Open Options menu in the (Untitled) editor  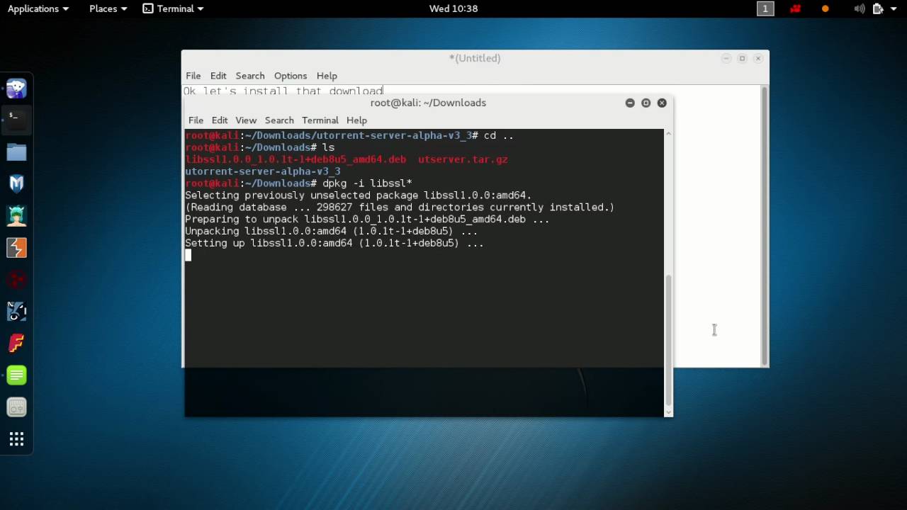291,76
